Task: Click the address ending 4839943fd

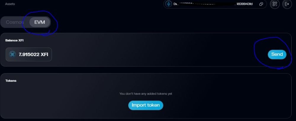Action: tap(244, 4)
